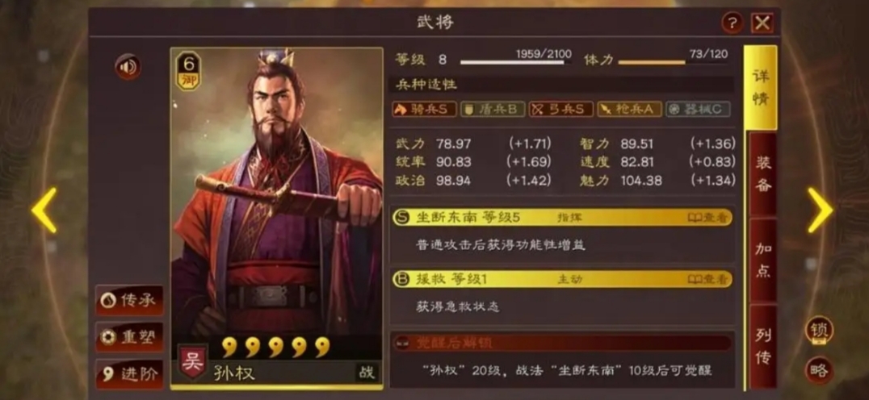
Task: Toggle the 战 battle tag on card
Action: [367, 373]
